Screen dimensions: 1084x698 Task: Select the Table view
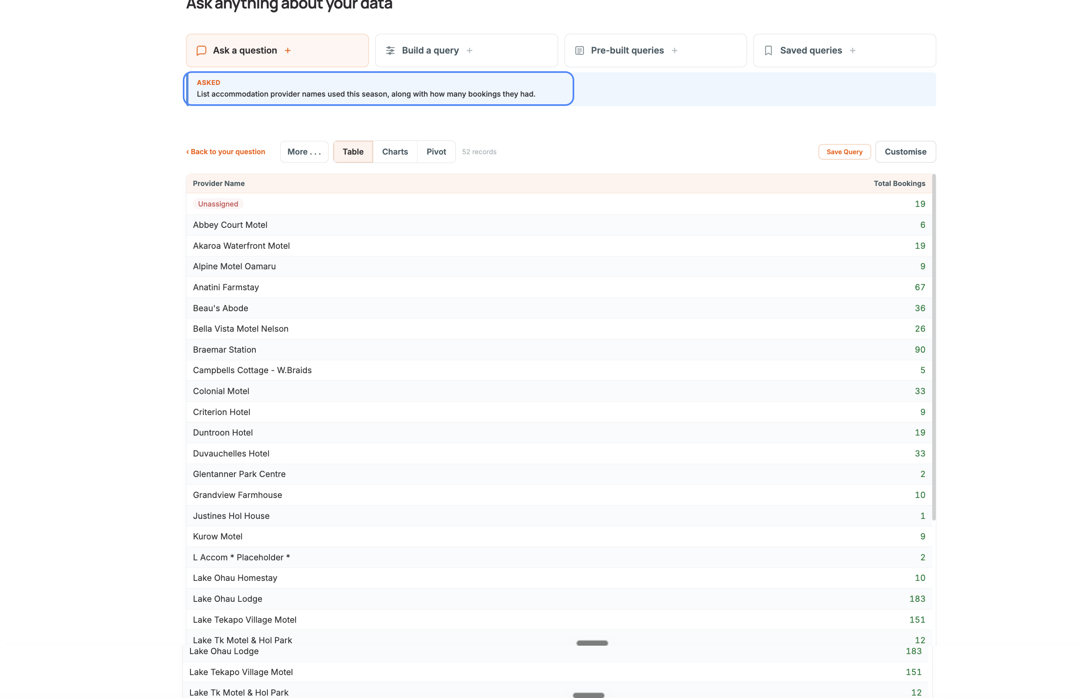coord(353,152)
